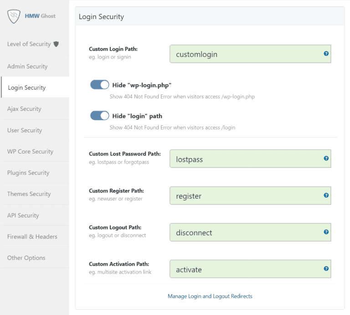
Task: Select the Plugins Security sidebar item
Action: click(28, 173)
